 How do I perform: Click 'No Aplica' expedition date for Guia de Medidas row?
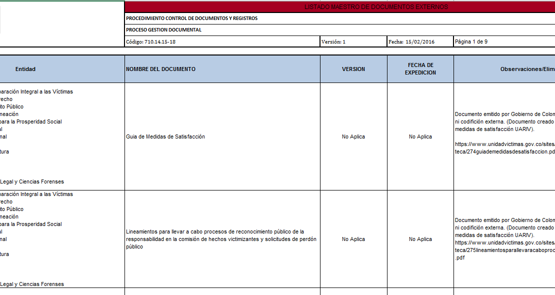point(420,136)
